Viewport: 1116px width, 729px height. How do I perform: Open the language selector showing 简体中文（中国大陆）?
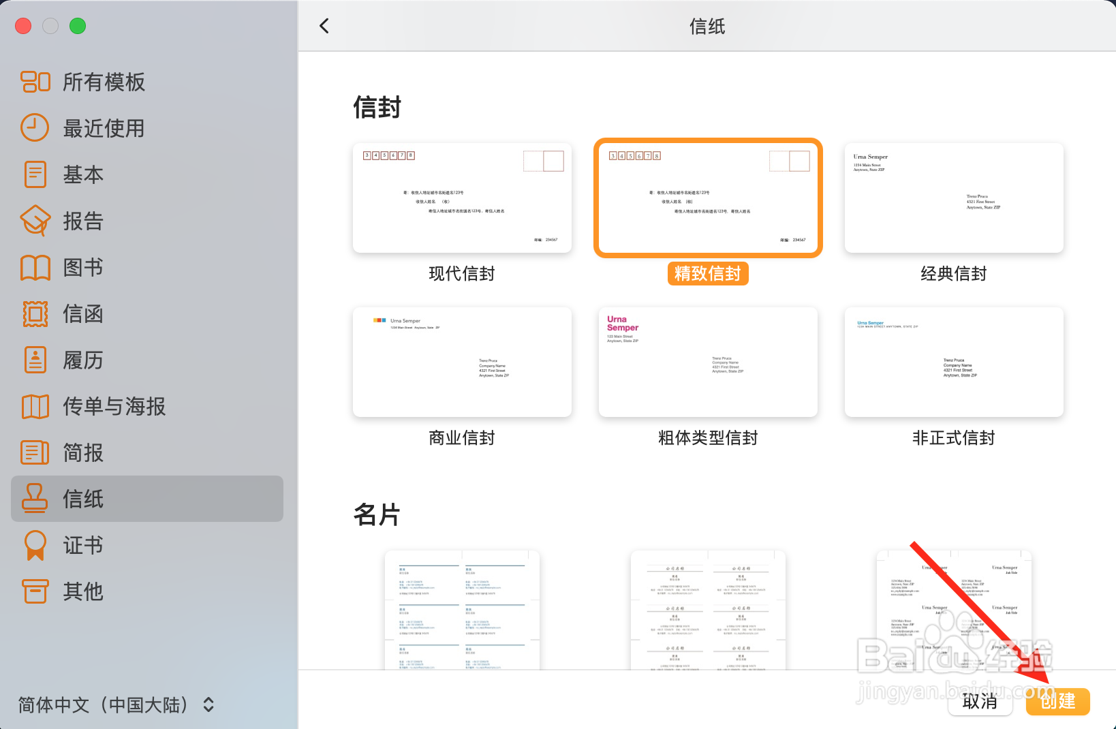click(x=116, y=705)
